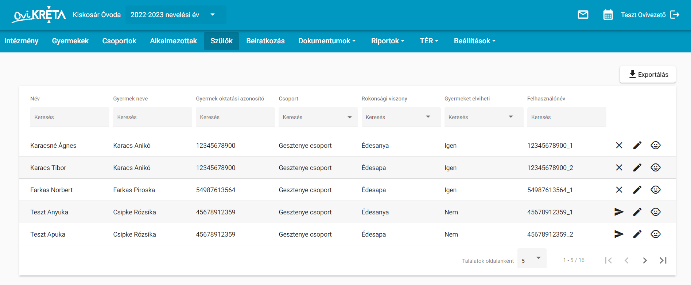This screenshot has width=691, height=285.
Task: Jump to the last page of results
Action: click(663, 260)
